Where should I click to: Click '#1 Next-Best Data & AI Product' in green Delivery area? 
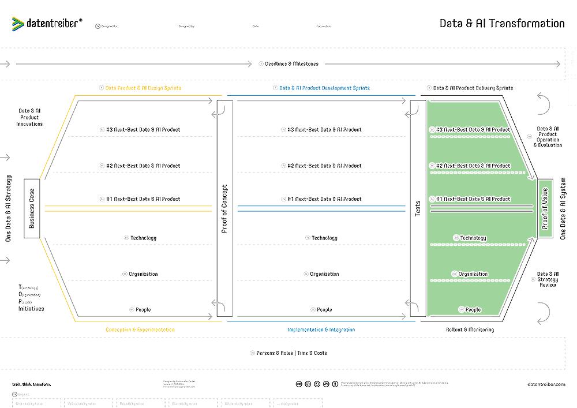click(473, 199)
